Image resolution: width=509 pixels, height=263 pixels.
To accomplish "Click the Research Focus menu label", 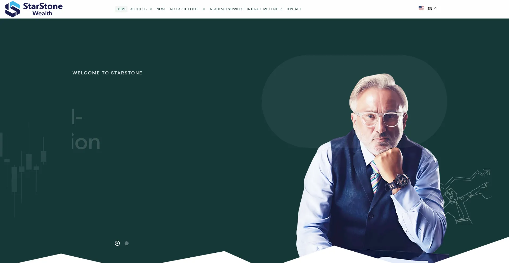I will pyautogui.click(x=185, y=9).
